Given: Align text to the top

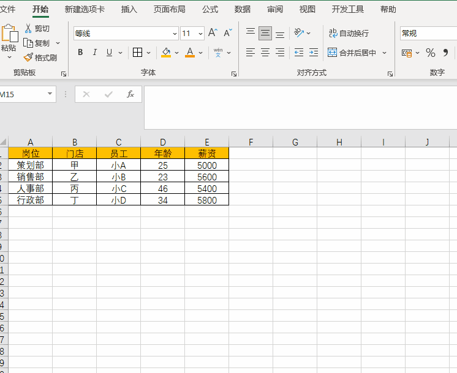Looking at the screenshot, I should 251,32.
